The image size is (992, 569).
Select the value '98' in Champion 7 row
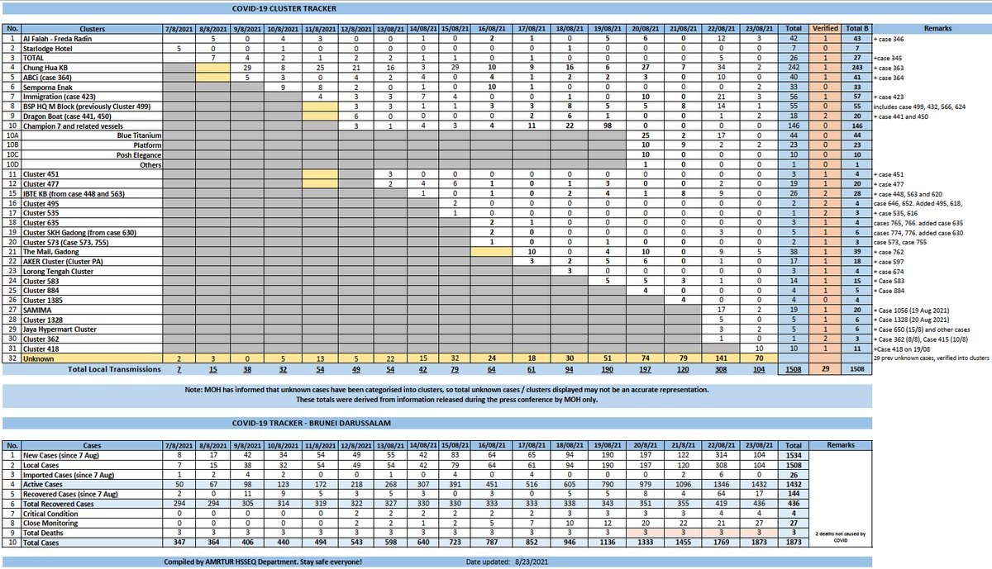point(606,127)
